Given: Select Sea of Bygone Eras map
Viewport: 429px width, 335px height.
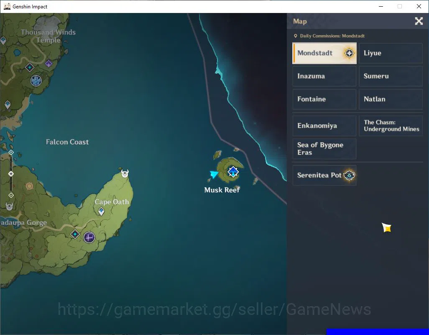Looking at the screenshot, I should (324, 149).
